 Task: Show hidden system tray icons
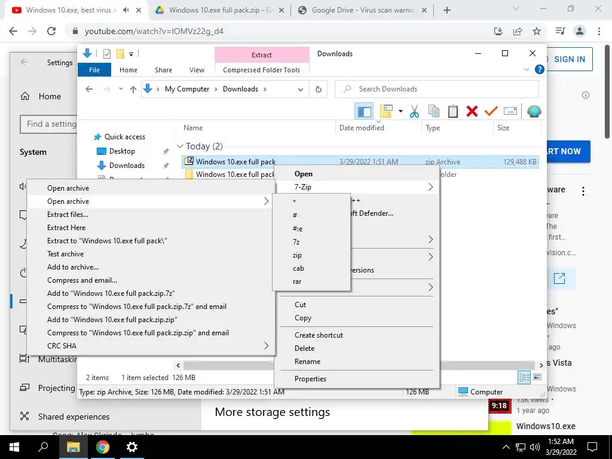pyautogui.click(x=506, y=447)
